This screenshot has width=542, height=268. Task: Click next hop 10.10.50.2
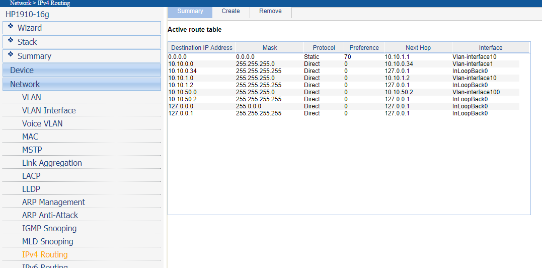point(399,92)
